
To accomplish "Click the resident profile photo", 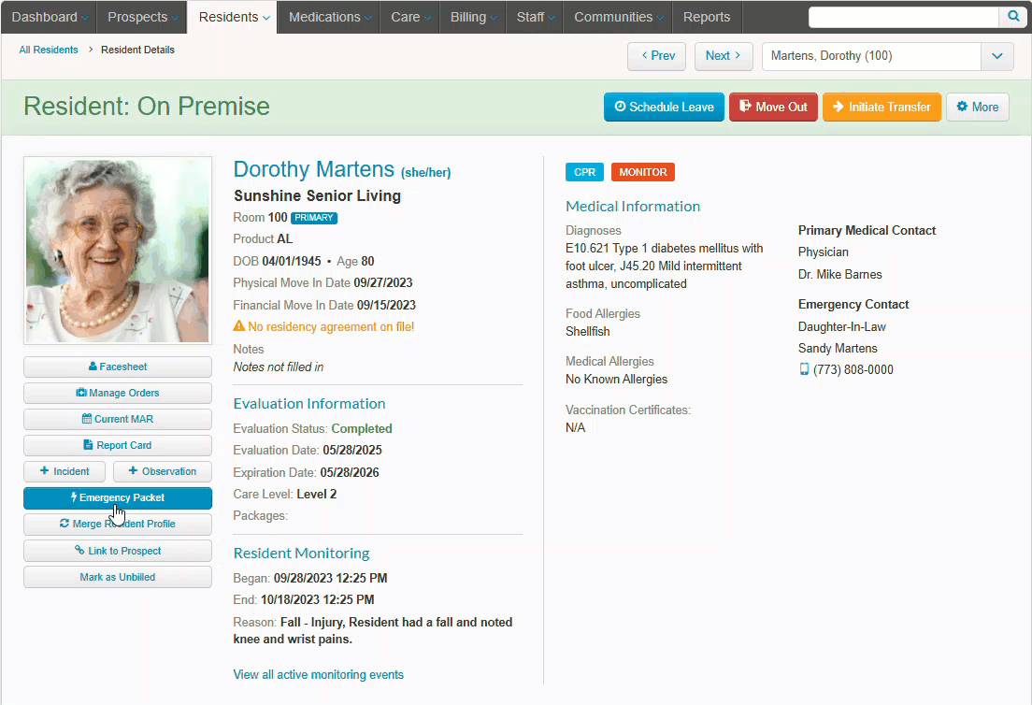I will tap(118, 251).
